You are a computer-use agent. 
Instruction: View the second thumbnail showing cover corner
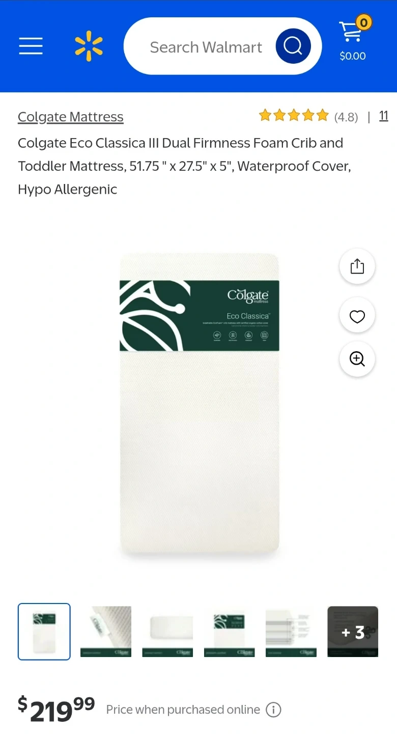(106, 632)
